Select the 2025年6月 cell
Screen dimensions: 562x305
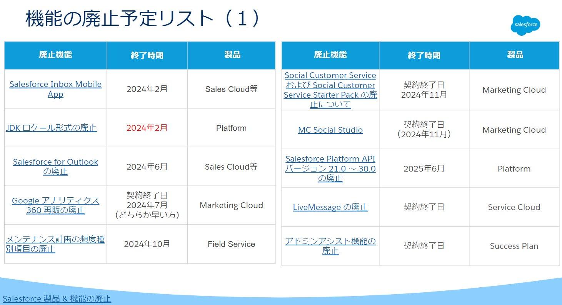424,168
